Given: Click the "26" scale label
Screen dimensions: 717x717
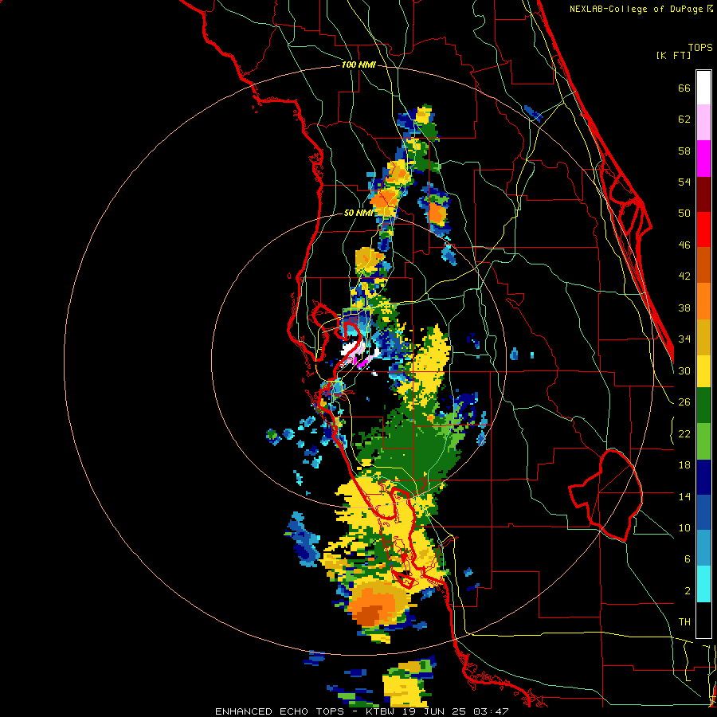Looking at the screenshot, I should [684, 402].
